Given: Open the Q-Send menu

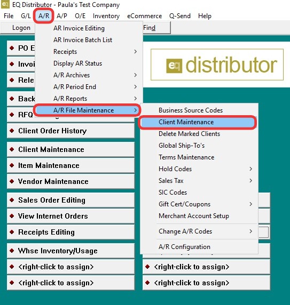Looking at the screenshot, I should point(180,16).
